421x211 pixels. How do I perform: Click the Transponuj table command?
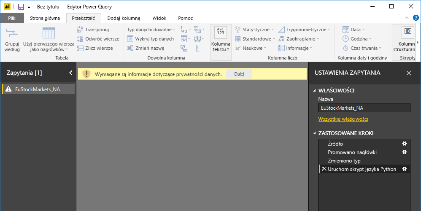pos(93,30)
